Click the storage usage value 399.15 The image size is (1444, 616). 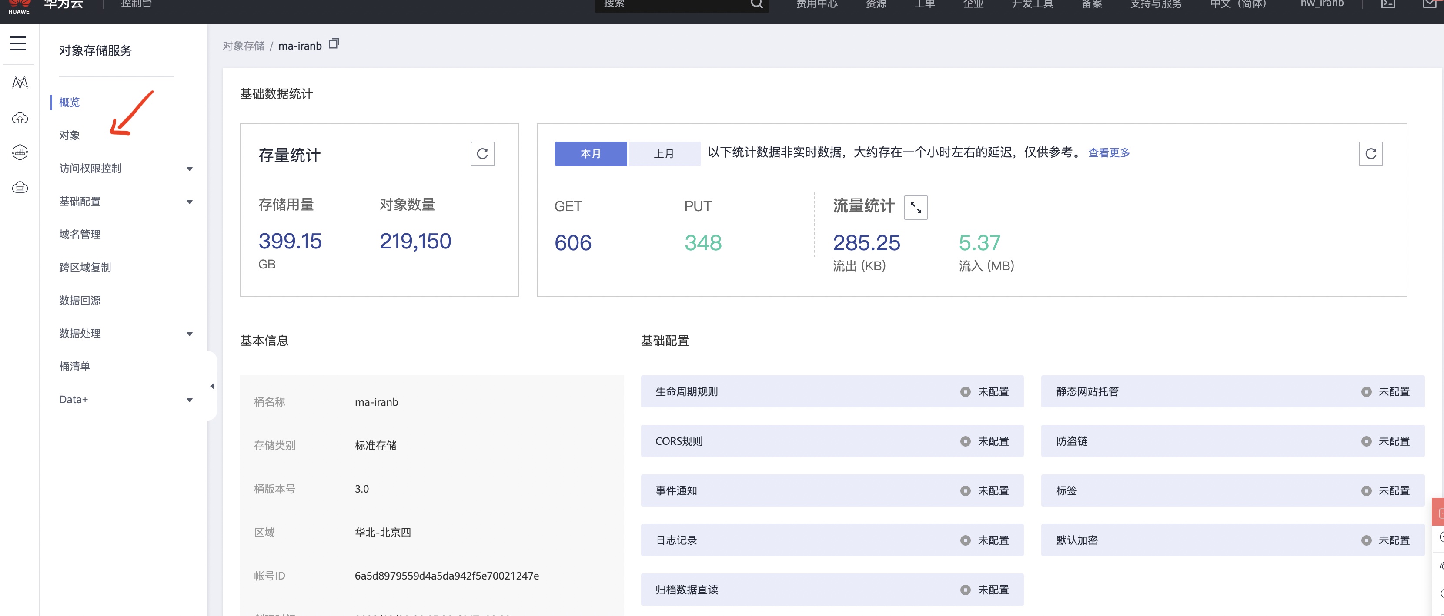[x=290, y=242]
